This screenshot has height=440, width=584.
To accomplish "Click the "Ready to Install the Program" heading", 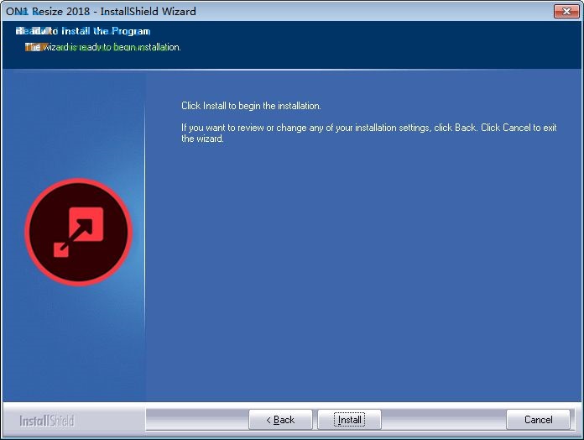I will (x=83, y=31).
